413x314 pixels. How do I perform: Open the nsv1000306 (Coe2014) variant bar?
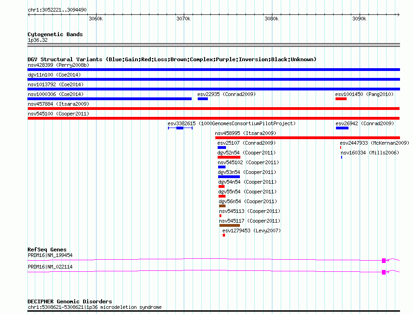(110, 99)
